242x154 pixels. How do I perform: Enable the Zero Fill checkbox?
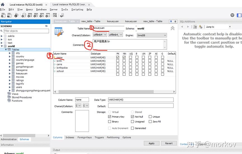[150, 122]
